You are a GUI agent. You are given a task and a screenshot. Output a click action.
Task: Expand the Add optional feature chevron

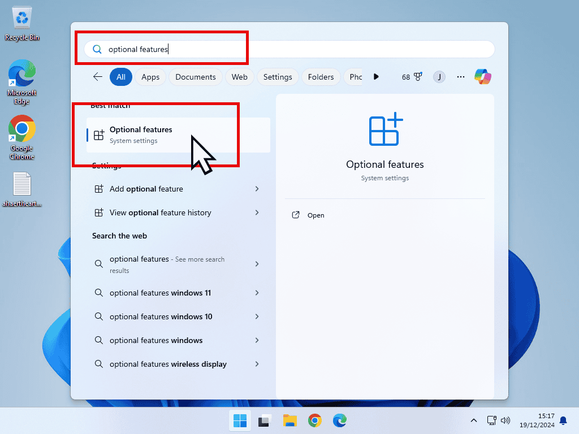point(257,189)
